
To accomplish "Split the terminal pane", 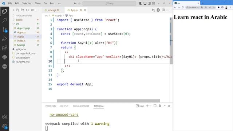I will click(155, 106).
